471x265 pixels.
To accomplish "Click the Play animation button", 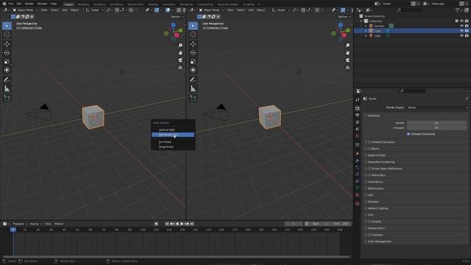I will [x=182, y=224].
